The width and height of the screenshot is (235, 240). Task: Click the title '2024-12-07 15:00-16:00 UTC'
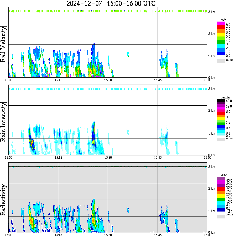[111, 3]
